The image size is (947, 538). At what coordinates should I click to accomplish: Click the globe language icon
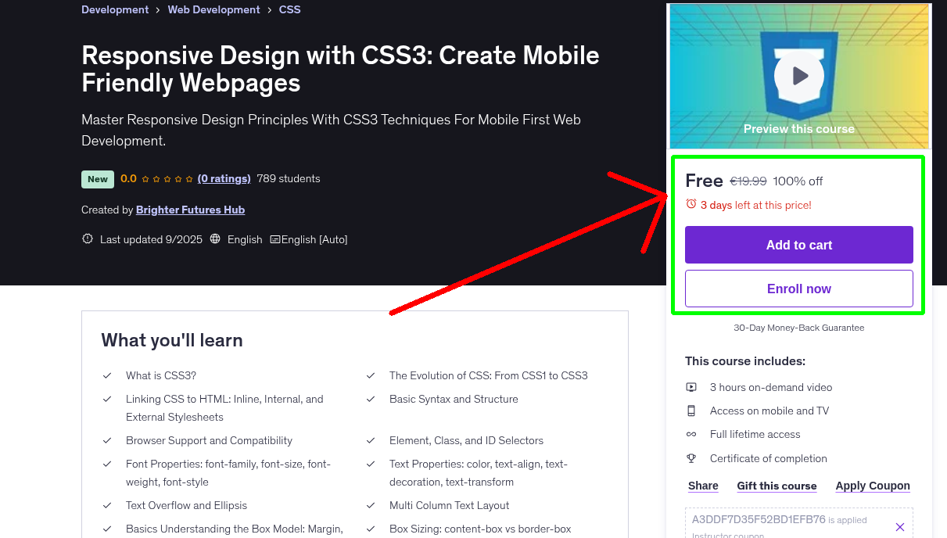point(216,239)
